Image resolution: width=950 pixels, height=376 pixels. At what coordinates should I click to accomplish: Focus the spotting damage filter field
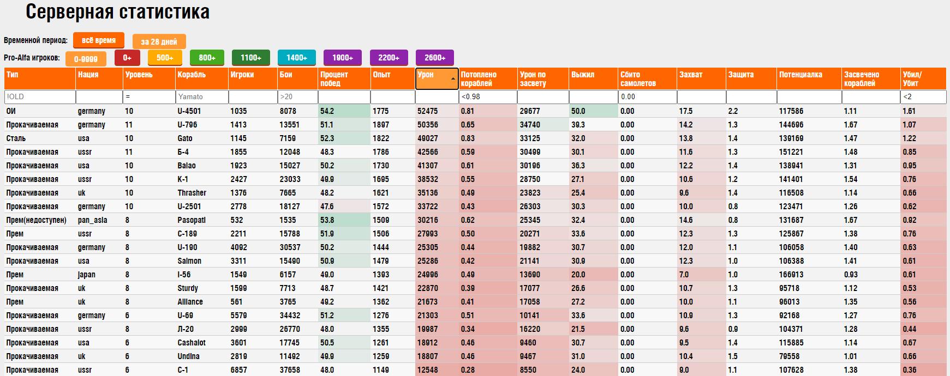click(x=543, y=96)
